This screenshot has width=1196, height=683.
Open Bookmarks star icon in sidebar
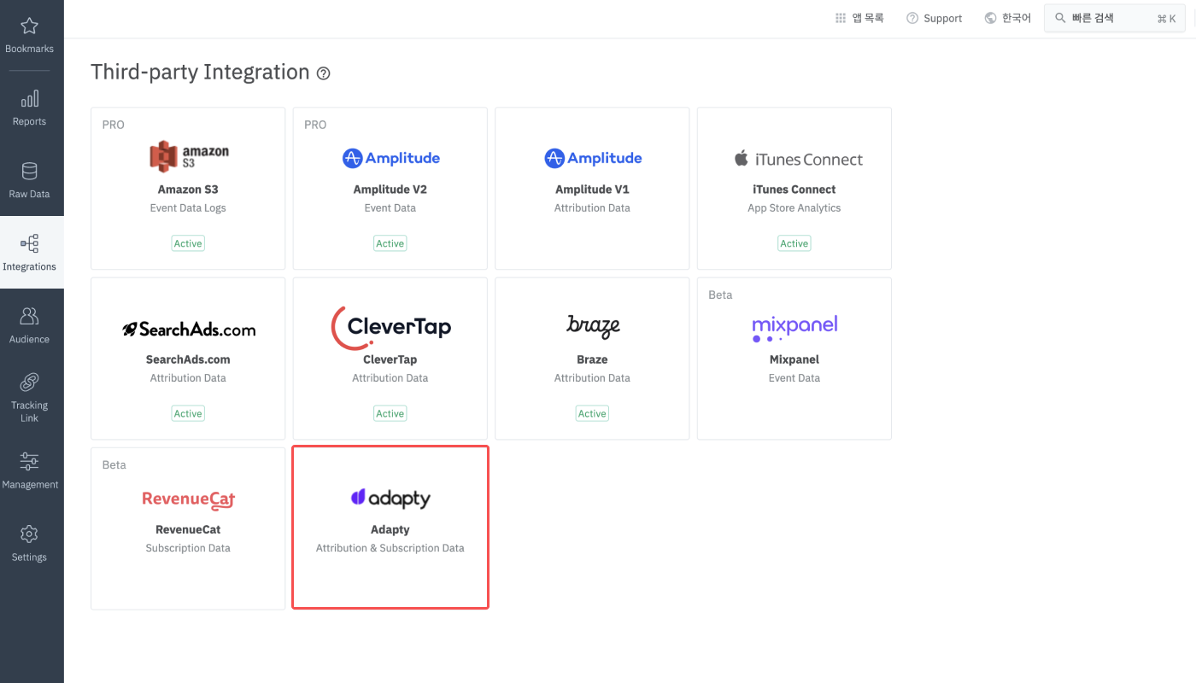29,26
